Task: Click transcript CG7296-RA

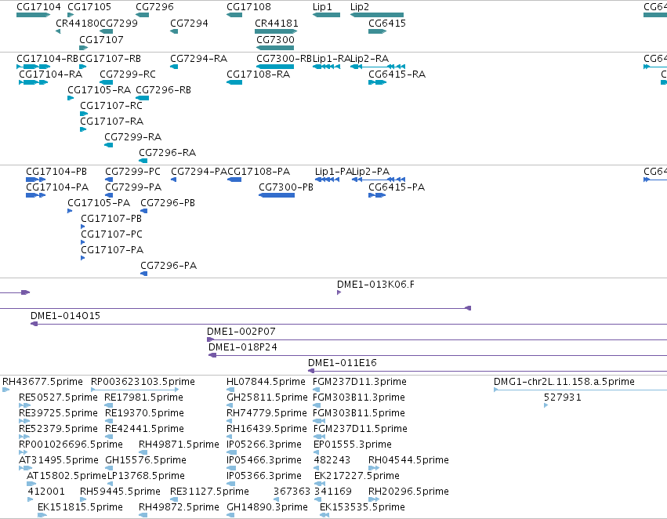Action: click(143, 161)
